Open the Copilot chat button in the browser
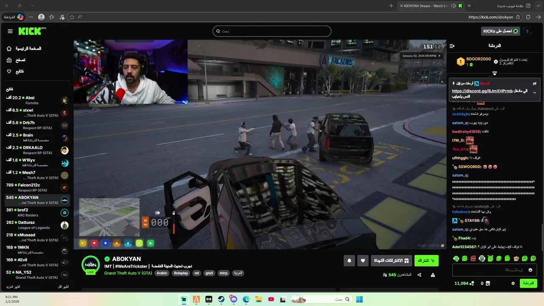Image resolution: width=544 pixels, height=306 pixels. pos(14,17)
